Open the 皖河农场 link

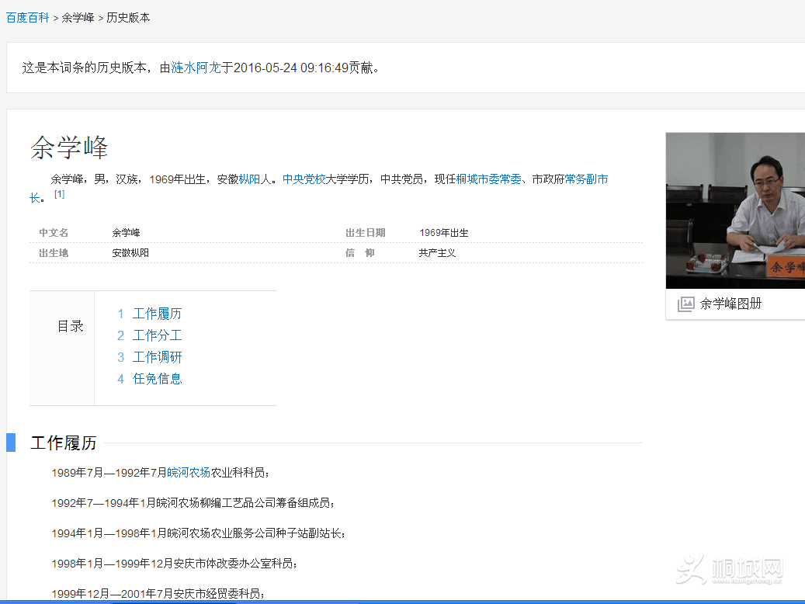pos(189,472)
